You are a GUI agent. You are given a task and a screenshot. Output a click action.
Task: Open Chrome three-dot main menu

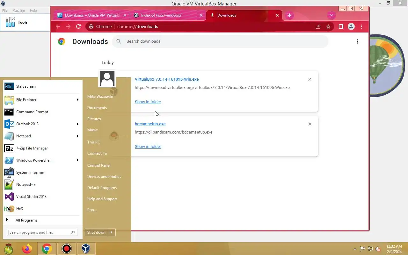pyautogui.click(x=361, y=26)
